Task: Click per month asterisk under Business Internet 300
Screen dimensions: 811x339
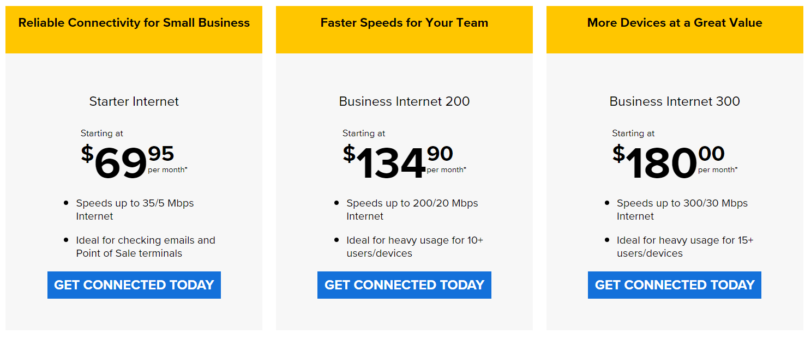Action: click(718, 170)
